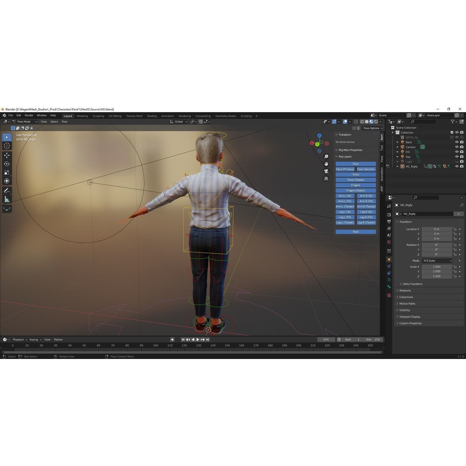The height and width of the screenshot is (466, 466).
Task: Toggle the Leg.R (FK) rig layer
Action: 366,217
